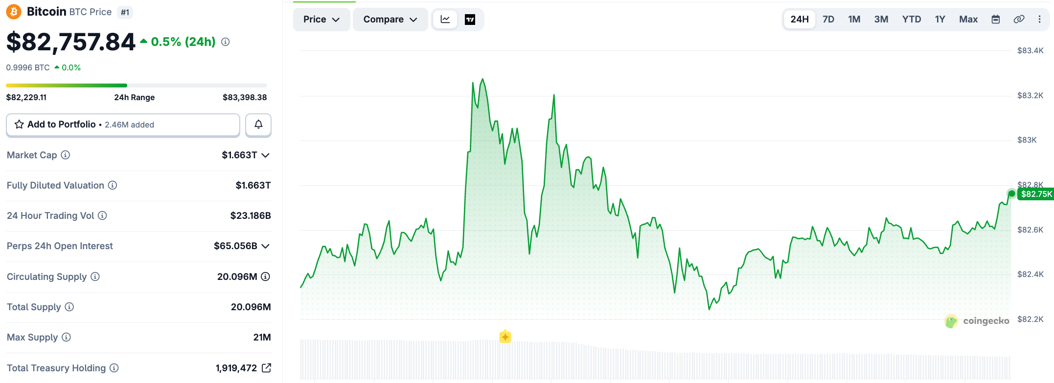The width and height of the screenshot is (1054, 383).
Task: Open the calendar date range picker
Action: click(996, 20)
